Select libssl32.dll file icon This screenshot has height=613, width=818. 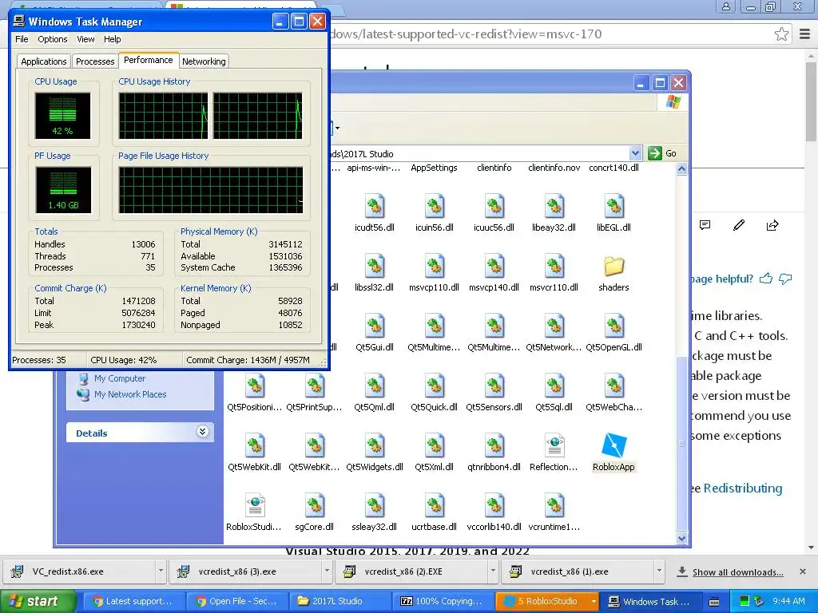(375, 267)
